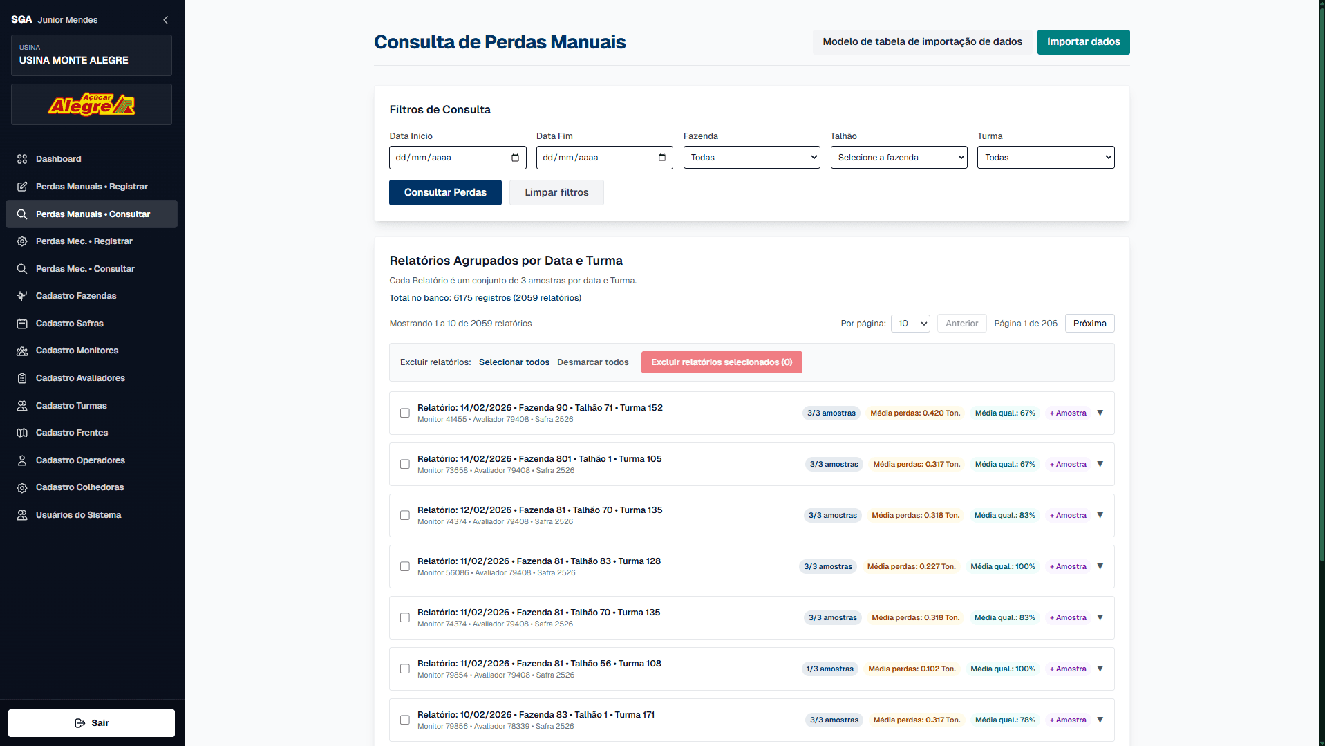The height and width of the screenshot is (746, 1325).
Task: Expand the Turma 152 report details
Action: [x=1100, y=413]
